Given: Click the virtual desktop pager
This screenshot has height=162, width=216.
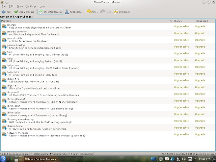Looking at the screenshot, I should [18, 159].
